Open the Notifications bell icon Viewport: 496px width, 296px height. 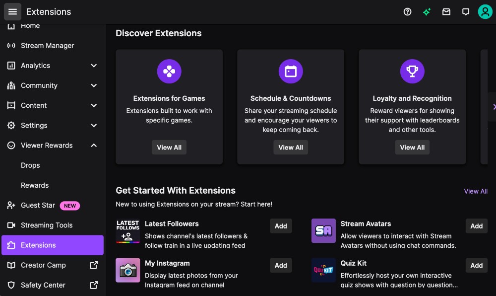coord(466,11)
